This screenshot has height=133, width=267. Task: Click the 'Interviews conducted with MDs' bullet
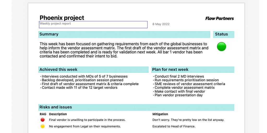85,76
